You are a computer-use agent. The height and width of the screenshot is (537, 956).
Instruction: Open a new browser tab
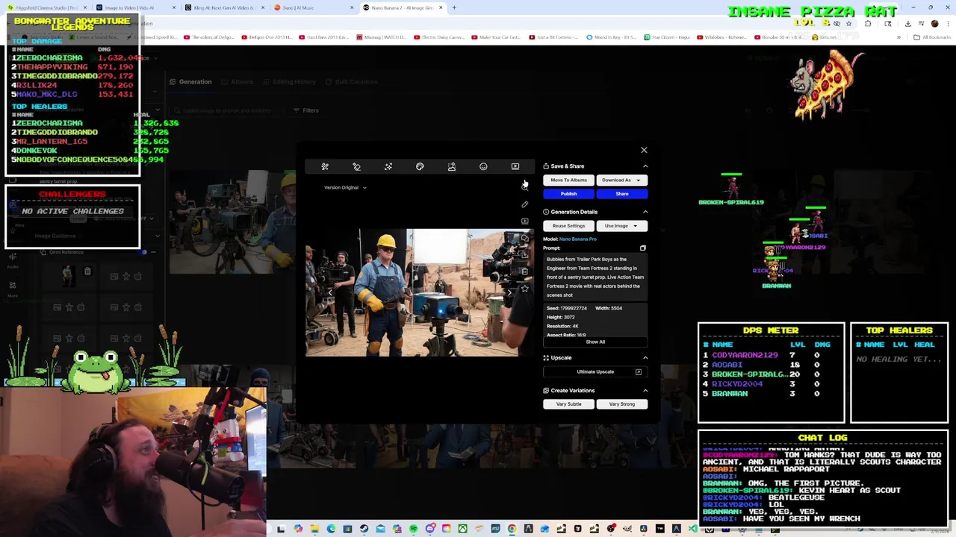click(x=454, y=7)
